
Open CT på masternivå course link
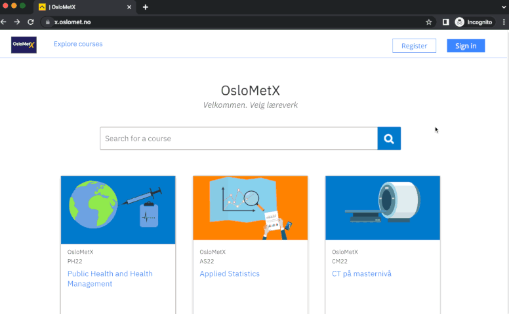pos(361,274)
